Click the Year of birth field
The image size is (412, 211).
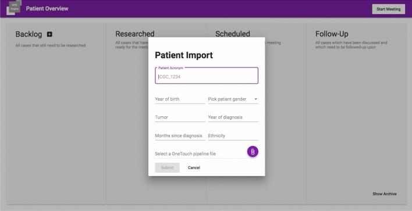(180, 99)
